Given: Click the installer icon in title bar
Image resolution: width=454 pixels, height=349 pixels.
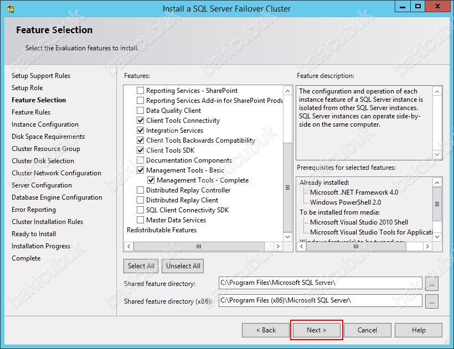Looking at the screenshot, I should point(11,9).
